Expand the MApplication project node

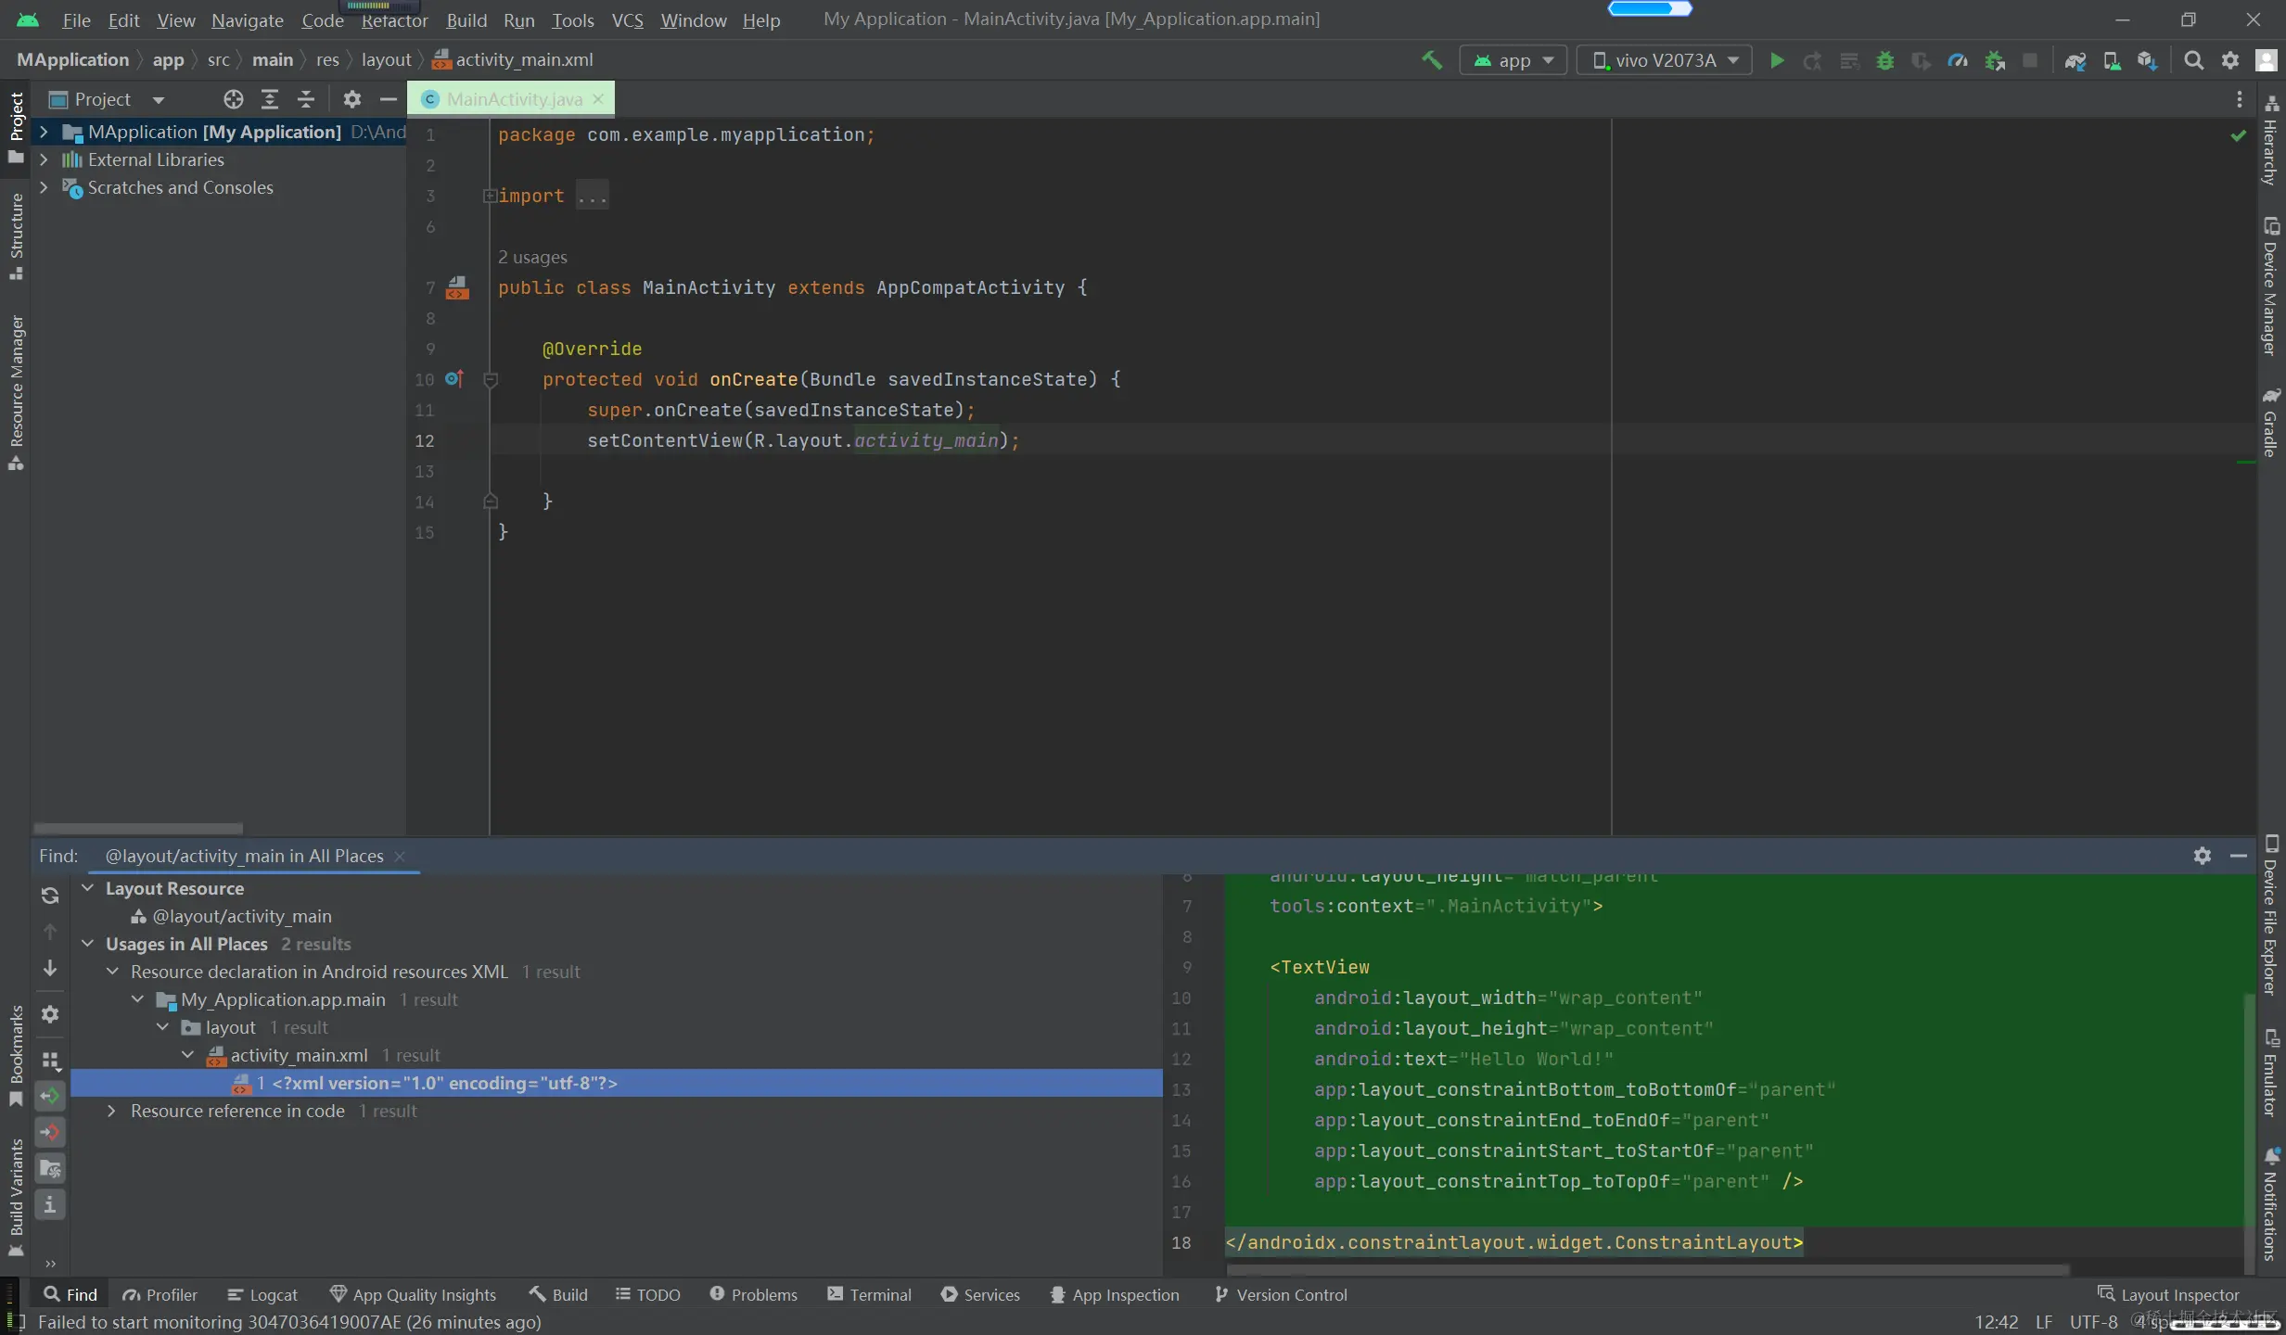click(x=43, y=132)
